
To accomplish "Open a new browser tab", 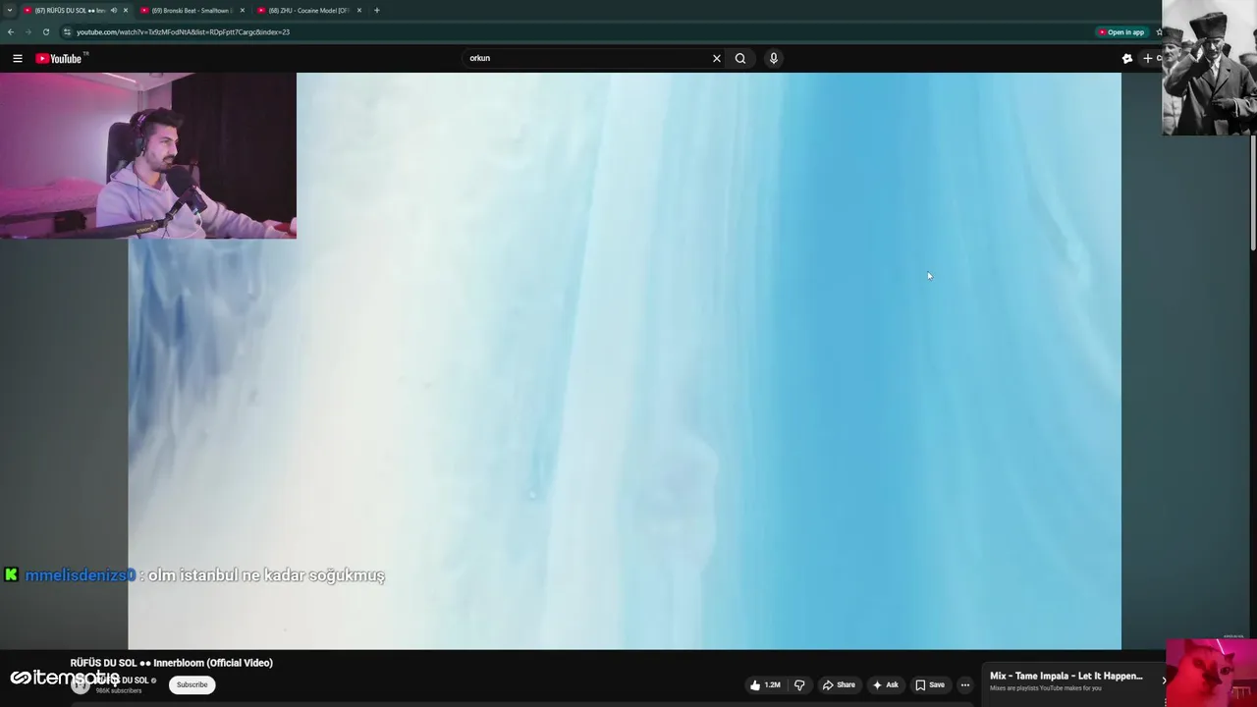I will pyautogui.click(x=377, y=10).
